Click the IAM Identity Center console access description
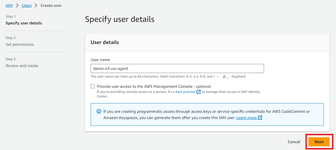The image size is (336, 150). pos(178,94)
